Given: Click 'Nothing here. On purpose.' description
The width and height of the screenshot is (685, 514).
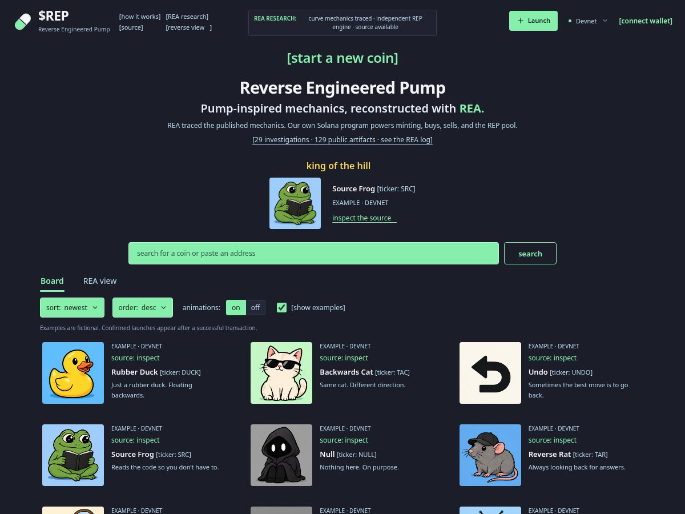Looking at the screenshot, I should [359, 467].
